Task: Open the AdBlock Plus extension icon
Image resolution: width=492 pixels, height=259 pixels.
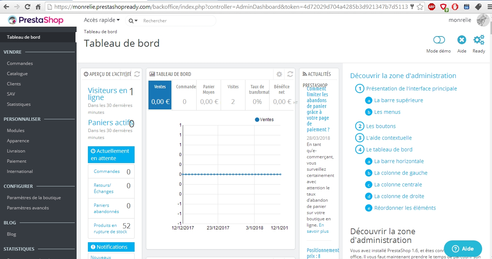Action: coord(432,7)
